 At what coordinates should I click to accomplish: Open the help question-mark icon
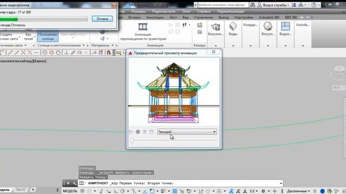(314, 5)
